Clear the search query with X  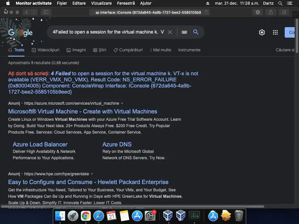tap(170, 32)
